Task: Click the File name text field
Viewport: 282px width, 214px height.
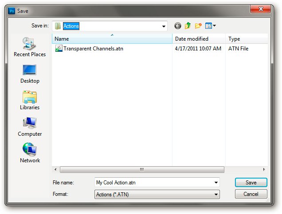Action: coord(153,182)
